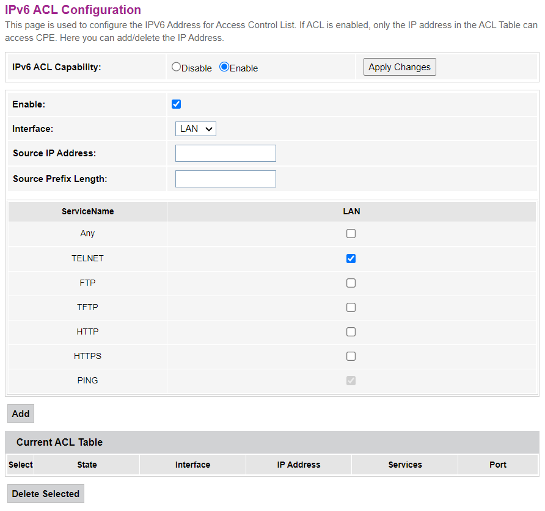Click the Source IP Address field
The width and height of the screenshot is (545, 511).
click(x=225, y=153)
